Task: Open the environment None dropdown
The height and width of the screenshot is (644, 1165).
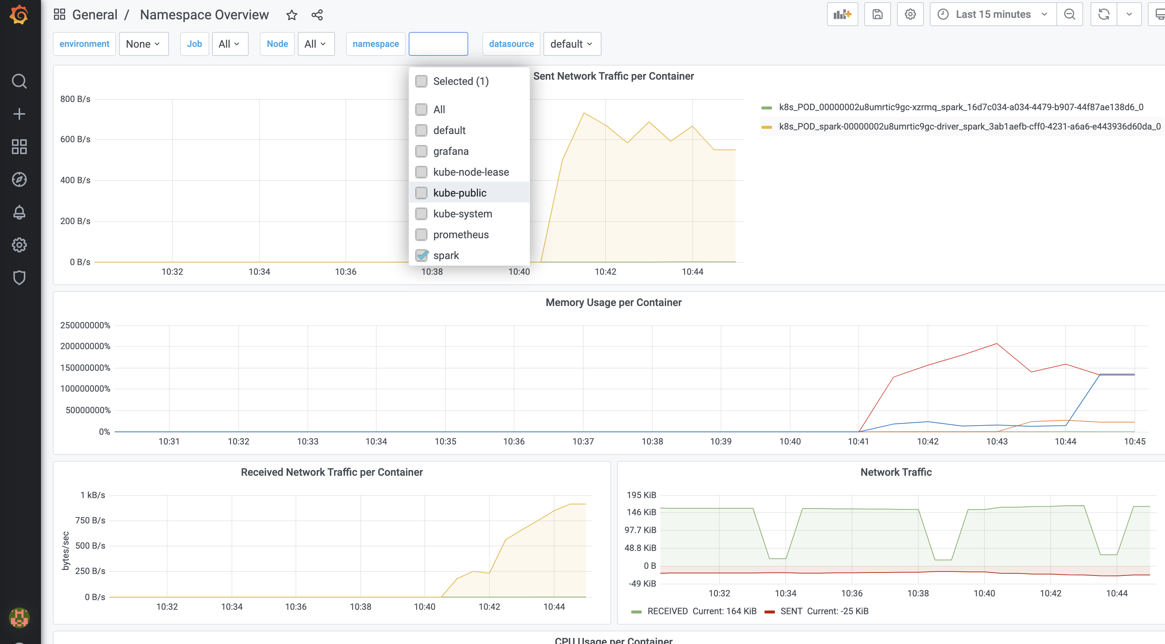Action: click(143, 44)
